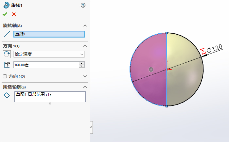Click the diamond contour icon under 所选轮廓
Viewport: 229px width, 142px height.
click(x=7, y=95)
